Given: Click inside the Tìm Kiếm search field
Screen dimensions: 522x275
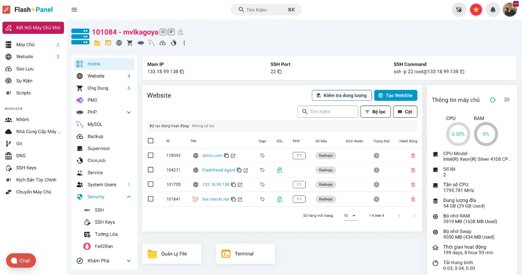Looking at the screenshot, I should [x=266, y=9].
